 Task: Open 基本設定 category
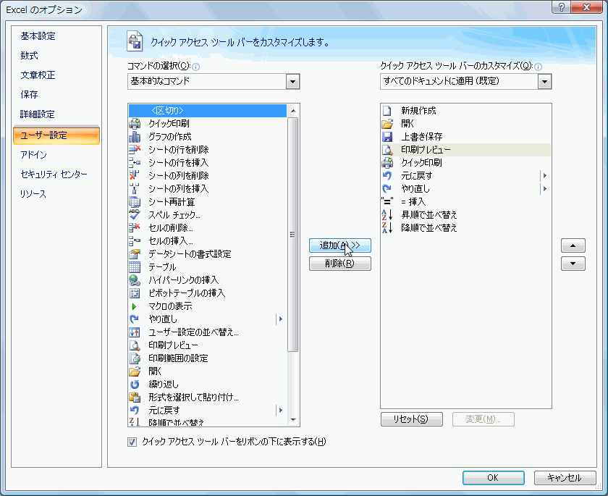point(38,36)
